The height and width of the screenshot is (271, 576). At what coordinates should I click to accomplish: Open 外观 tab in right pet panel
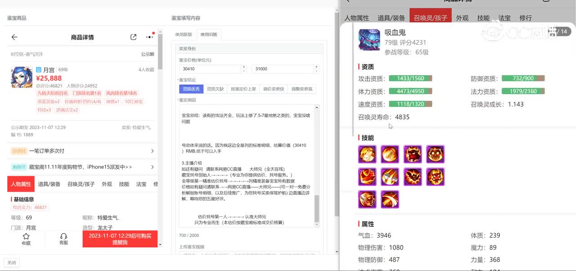coord(462,18)
